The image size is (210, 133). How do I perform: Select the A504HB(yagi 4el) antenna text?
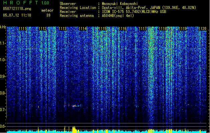118,16
